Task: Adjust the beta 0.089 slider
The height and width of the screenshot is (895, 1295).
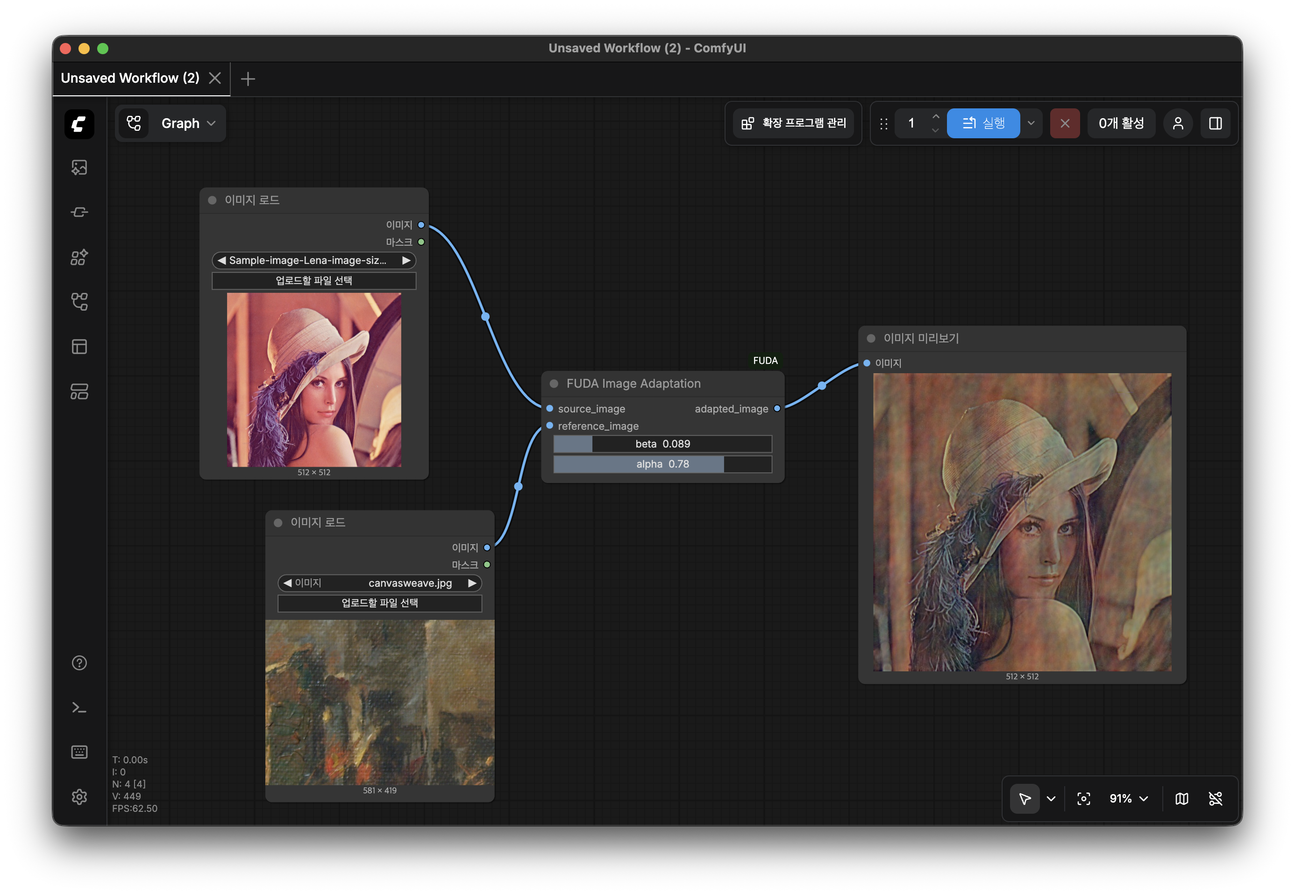Action: (662, 444)
